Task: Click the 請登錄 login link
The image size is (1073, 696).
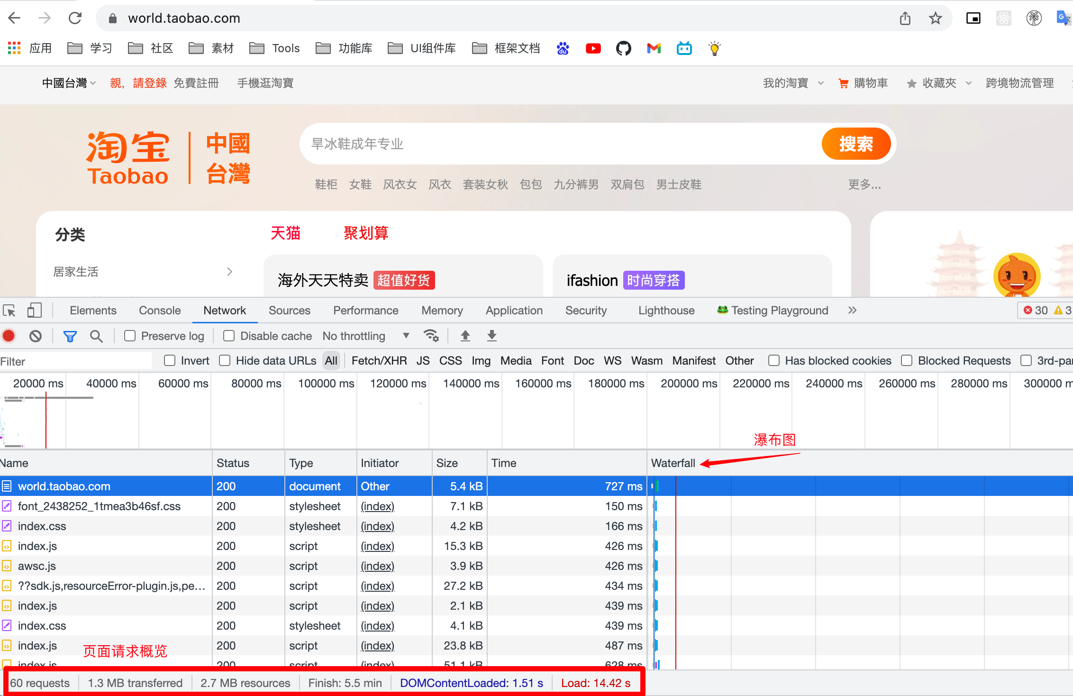Action: 150,83
